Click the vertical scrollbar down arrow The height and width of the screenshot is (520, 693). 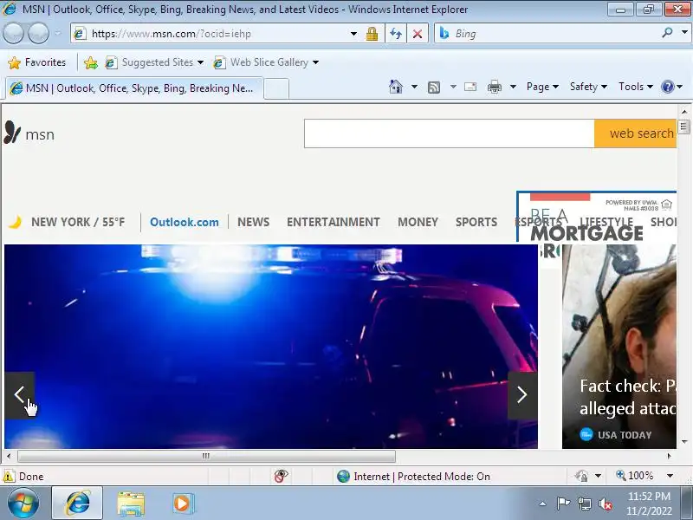tap(684, 442)
